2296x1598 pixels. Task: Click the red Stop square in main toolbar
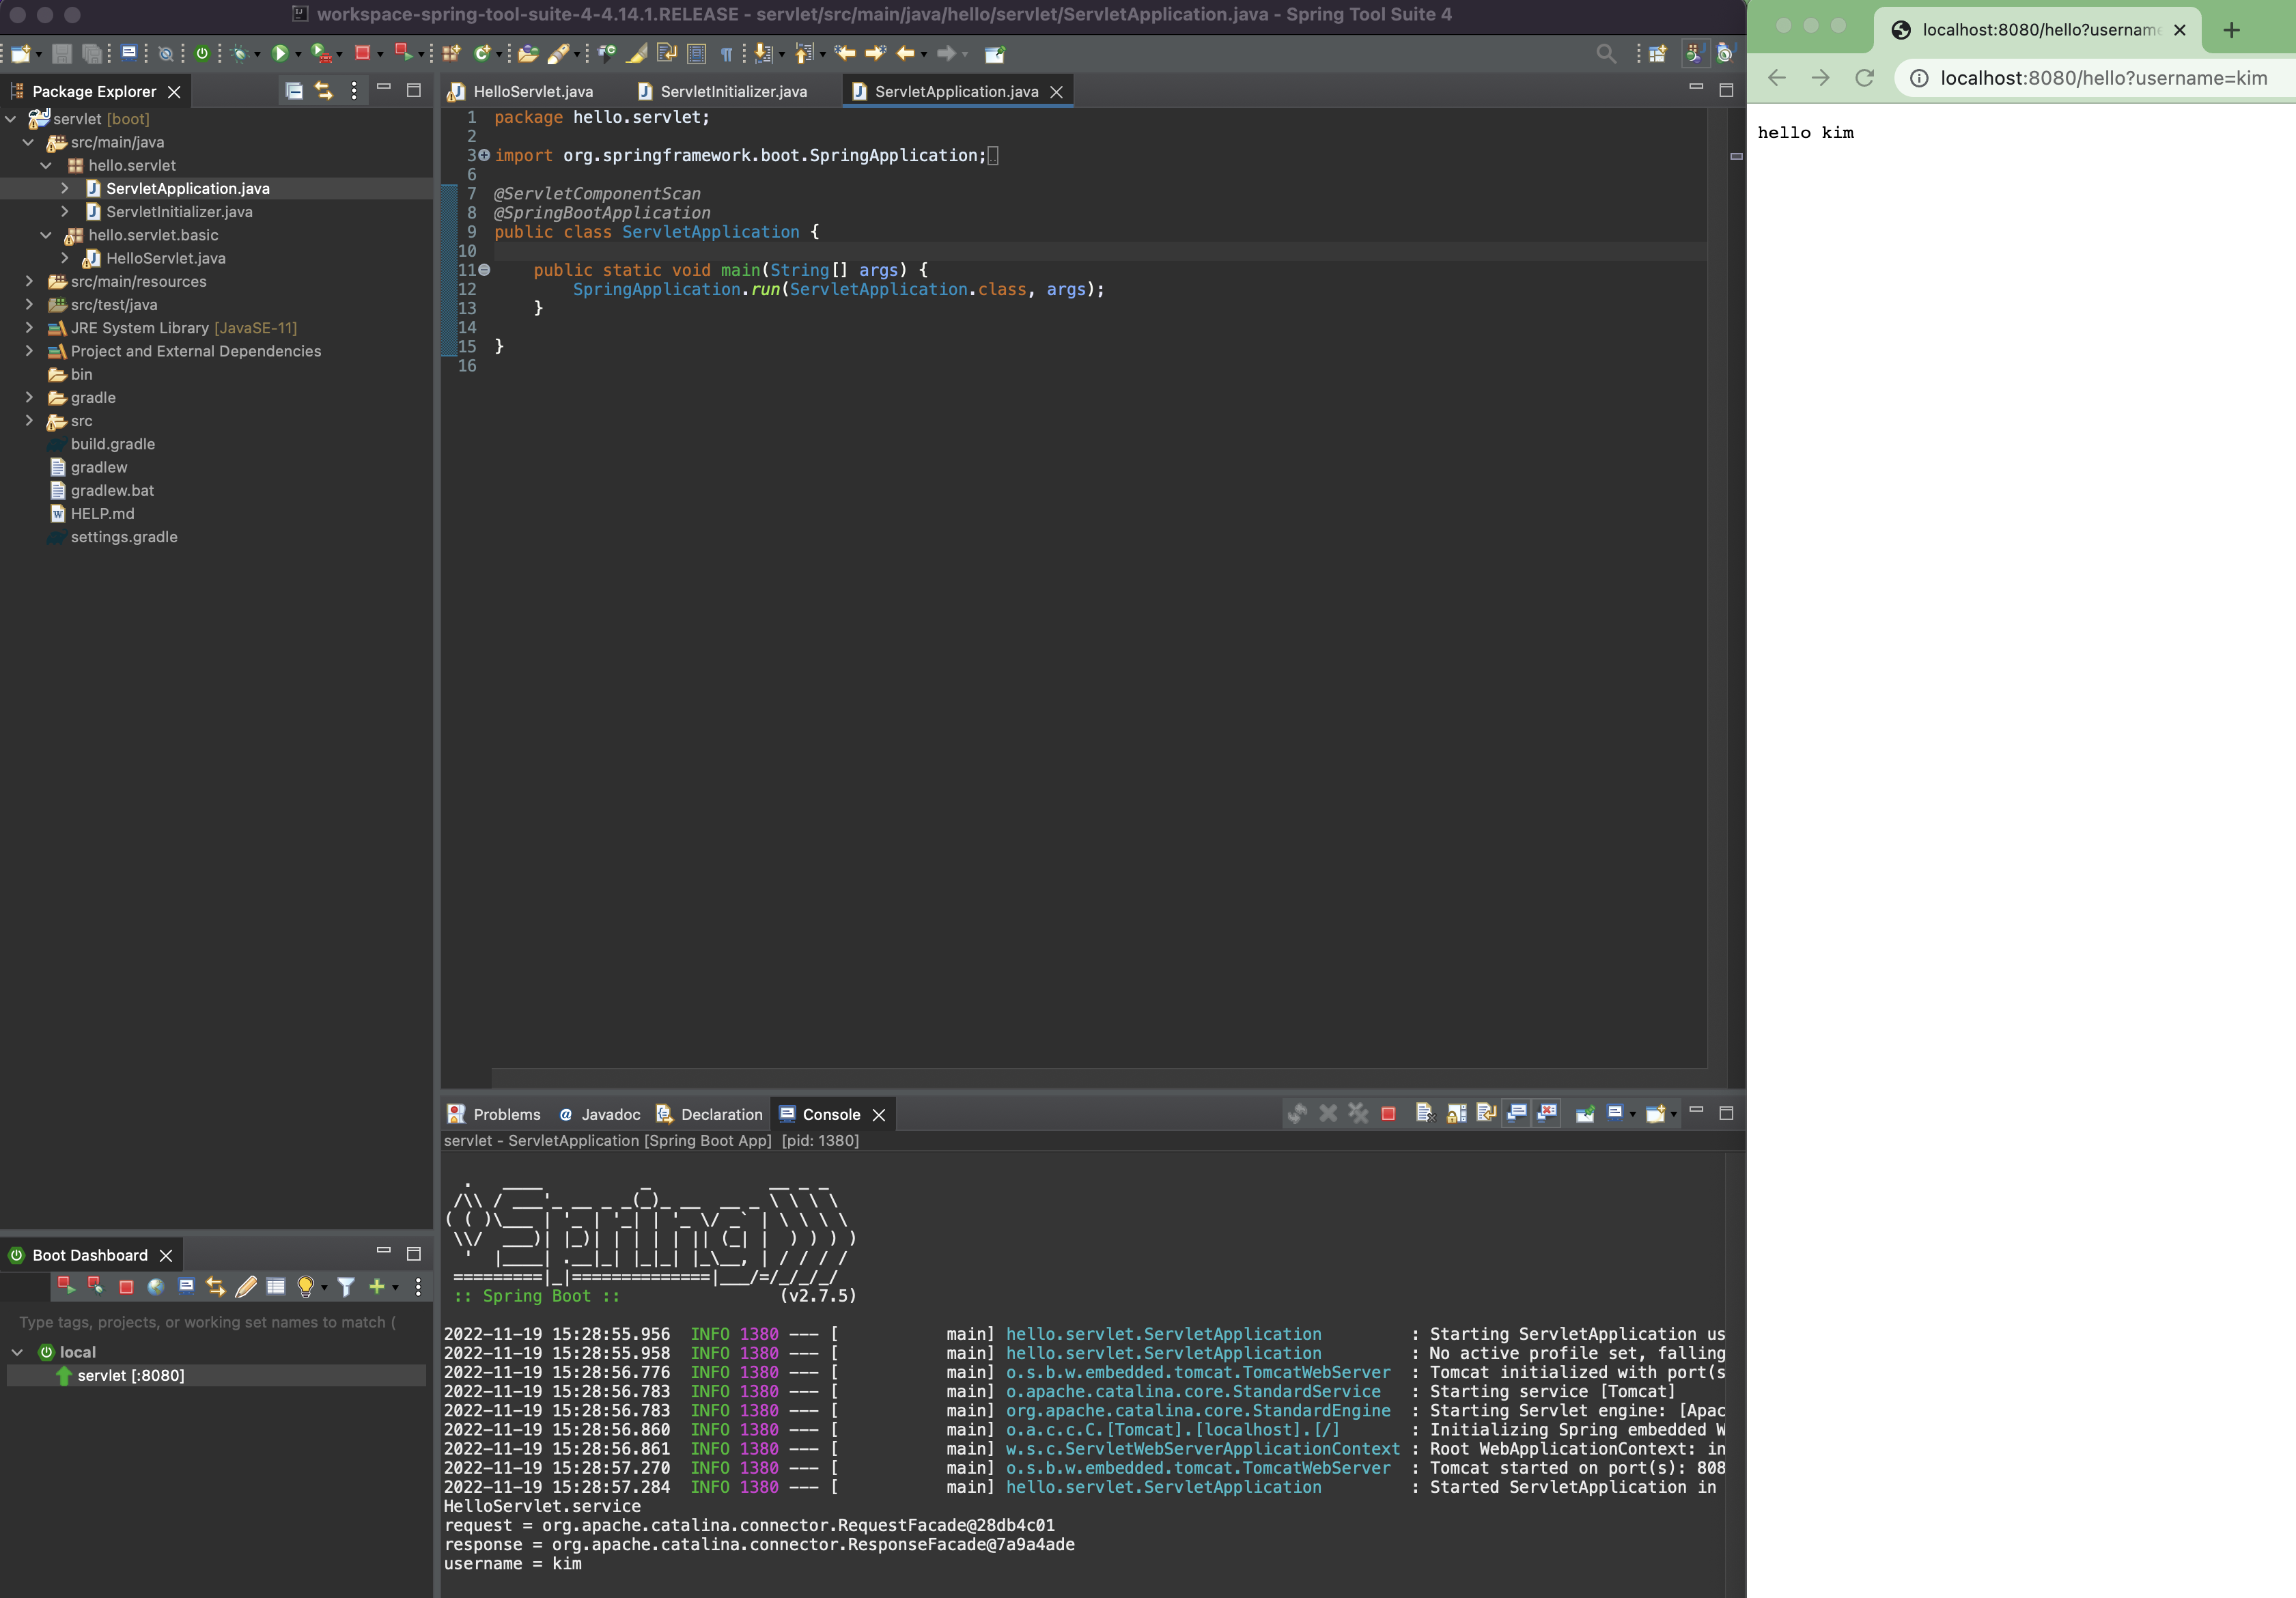pyautogui.click(x=362, y=53)
